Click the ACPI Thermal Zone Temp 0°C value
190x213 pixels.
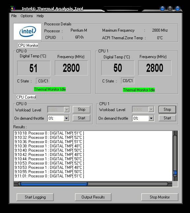click(x=160, y=38)
